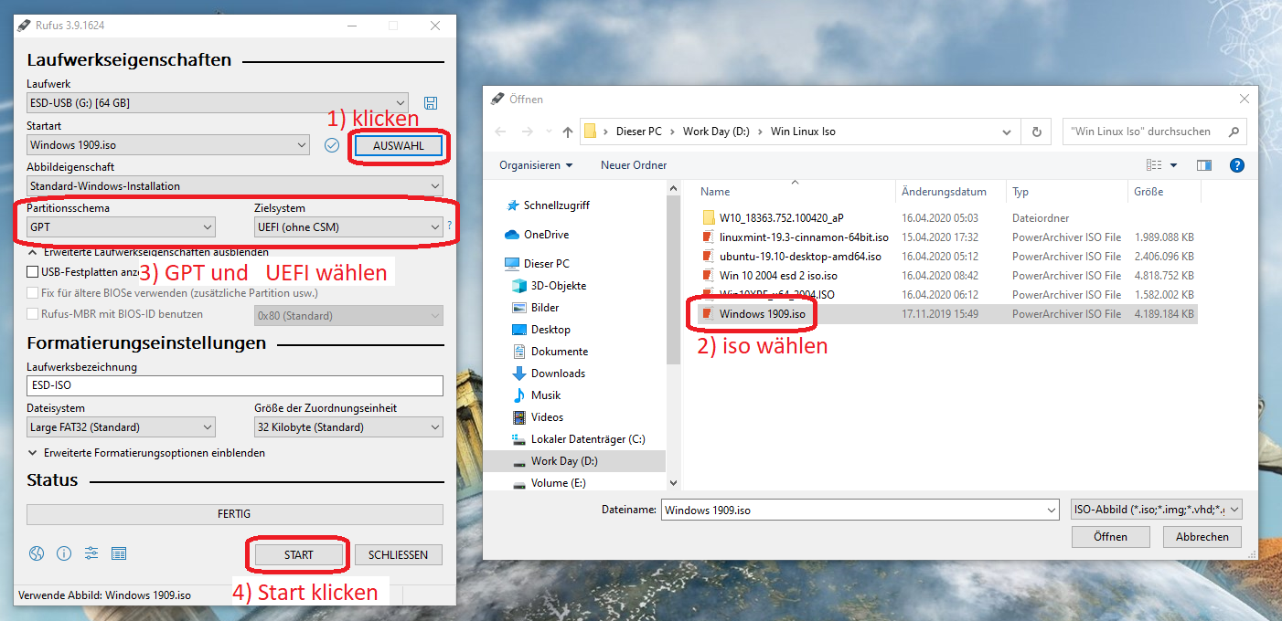1282x621 pixels.
Task: Open the ISO-Abbild file type dropdown
Action: tap(1157, 510)
